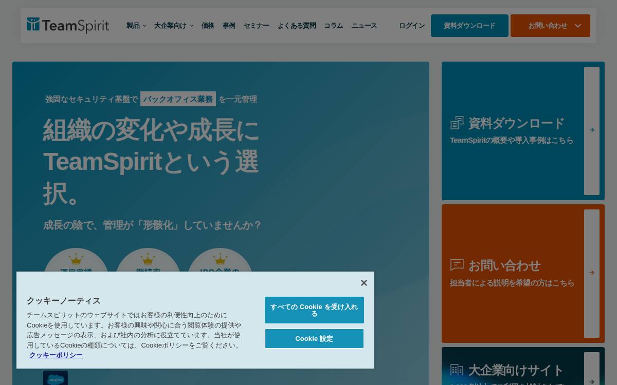Click the 運用実績 crown badge
The width and height of the screenshot is (617, 385).
(76, 261)
